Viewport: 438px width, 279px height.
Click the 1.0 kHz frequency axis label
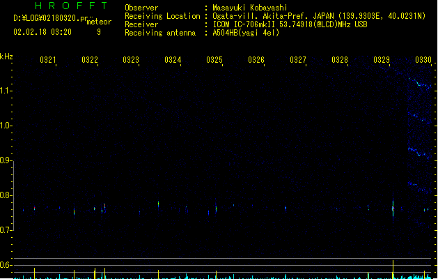(x=6, y=126)
